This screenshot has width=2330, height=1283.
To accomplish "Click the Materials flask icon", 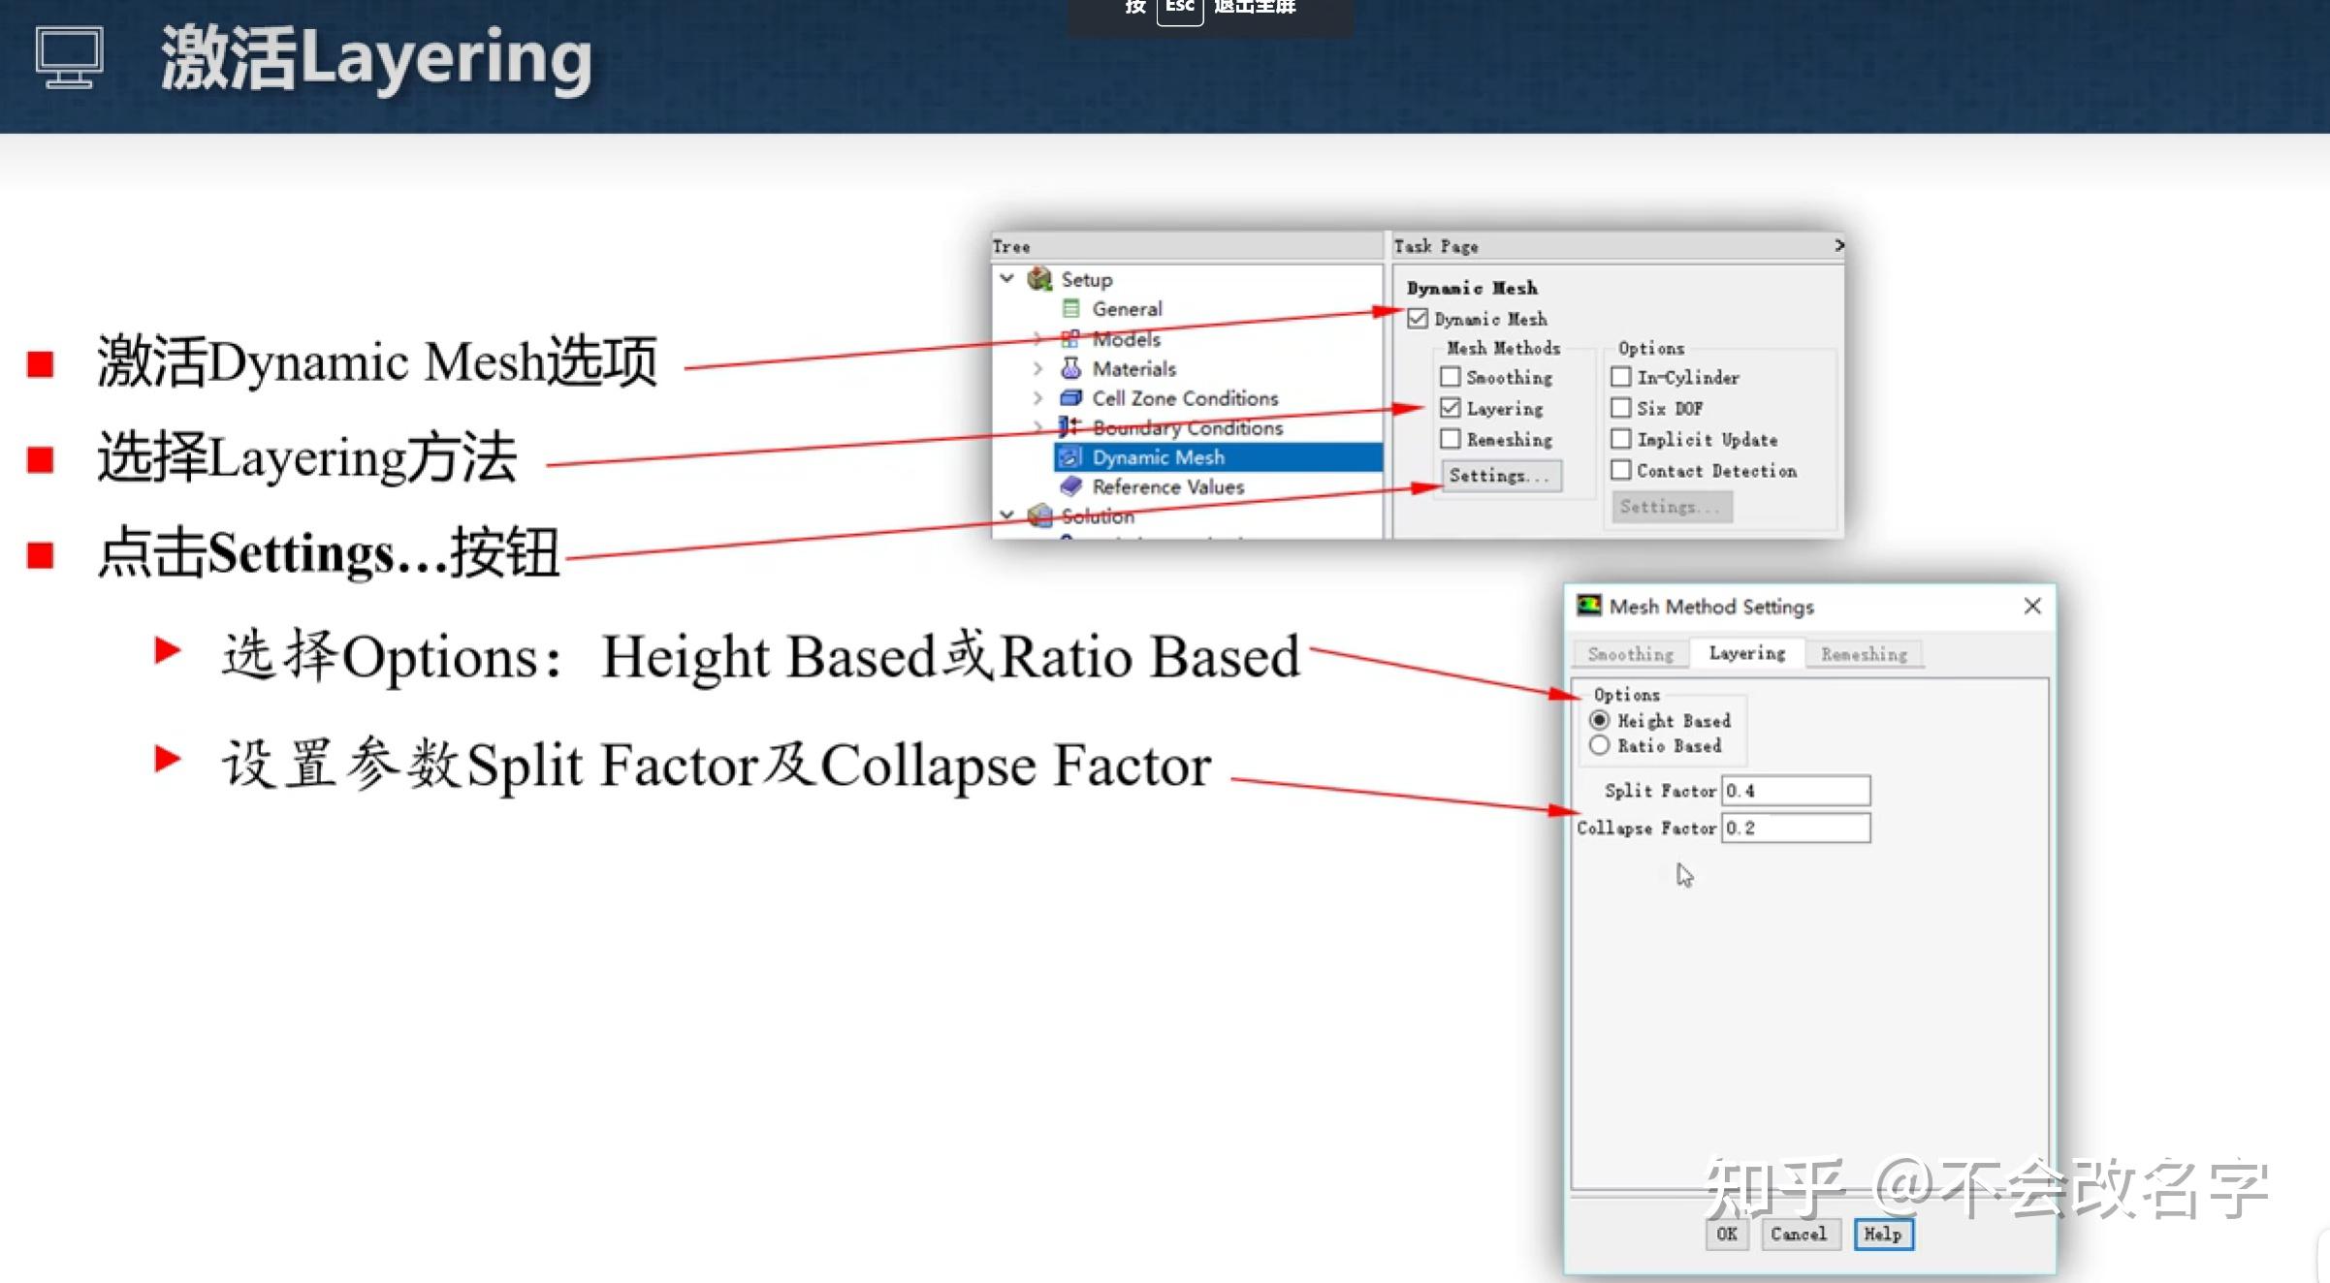I will [1070, 368].
